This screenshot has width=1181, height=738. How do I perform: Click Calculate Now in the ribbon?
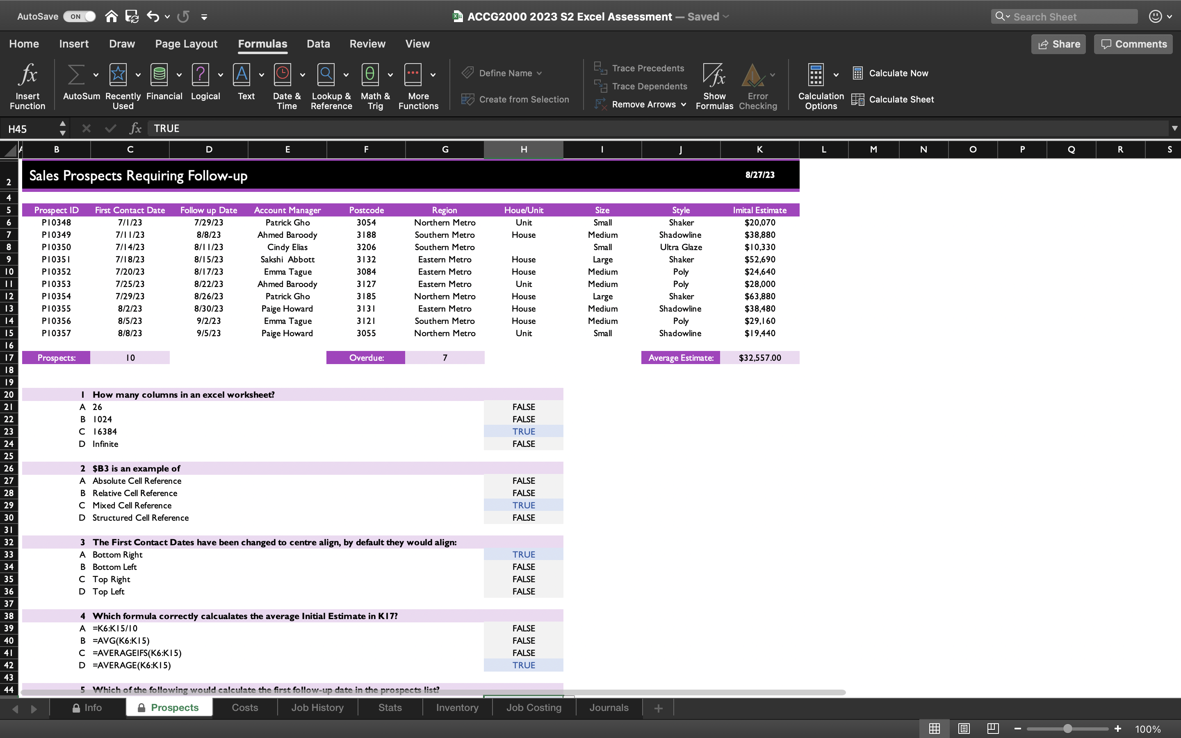point(890,73)
